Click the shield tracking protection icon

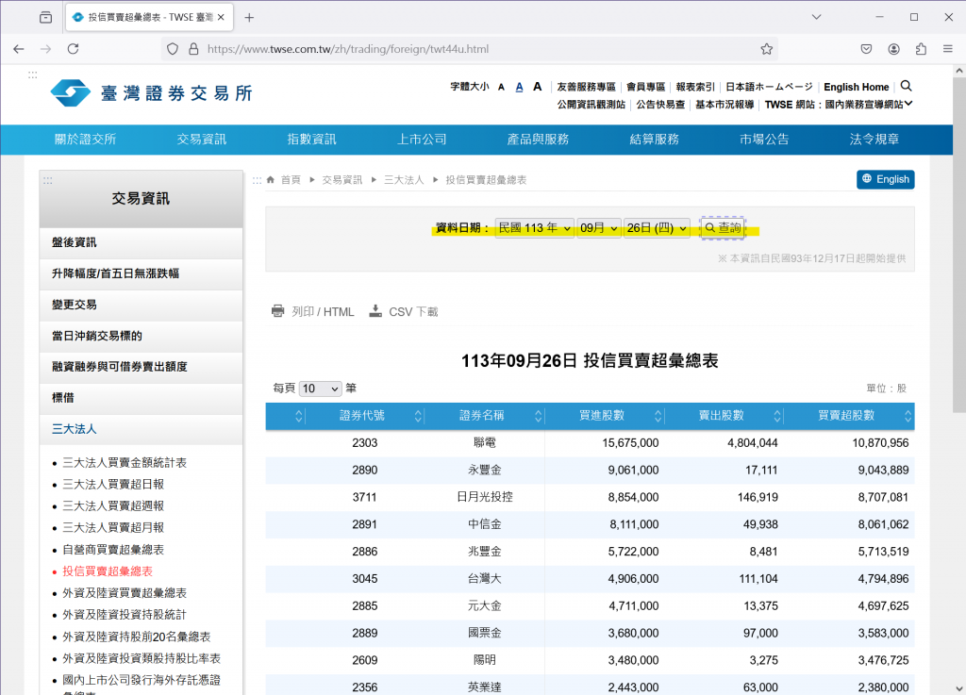pyautogui.click(x=173, y=49)
